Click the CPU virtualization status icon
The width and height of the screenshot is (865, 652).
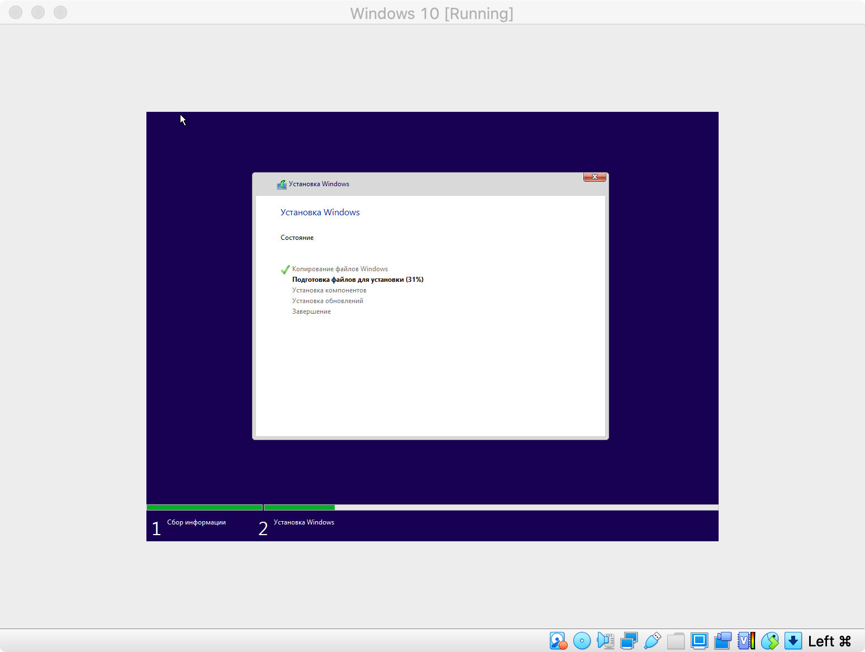point(746,641)
